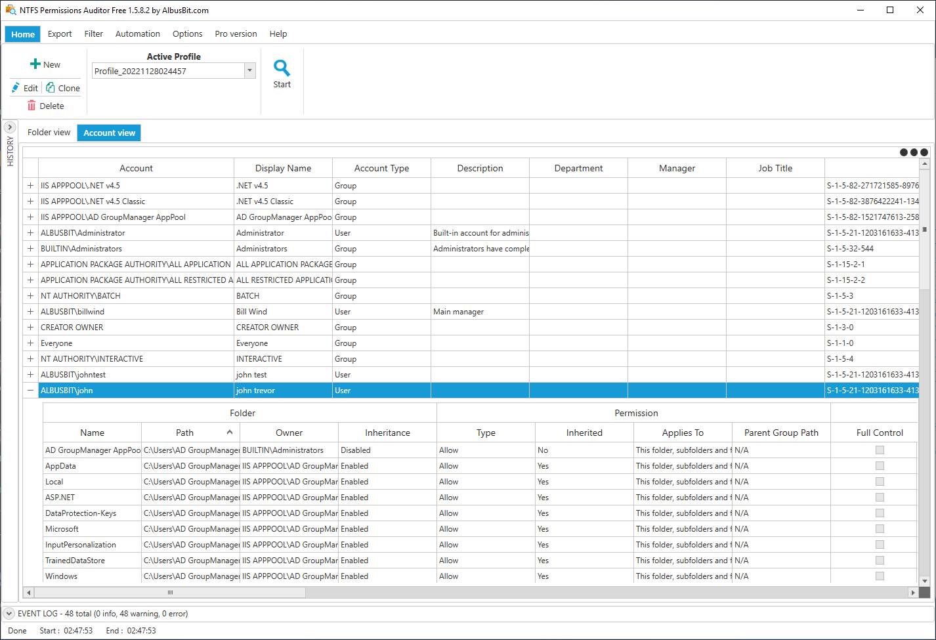Screen dimensions: 936x640
Task: Switch to Folder view tab
Action: 49,133
